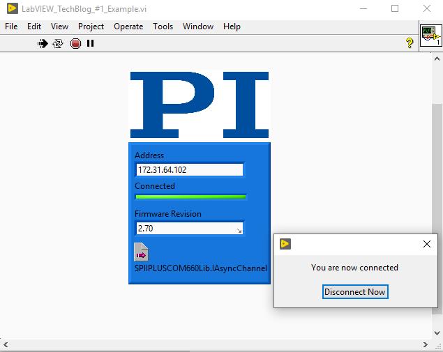The width and height of the screenshot is (443, 352).
Task: Click the 'Connected' label
Action: [155, 185]
